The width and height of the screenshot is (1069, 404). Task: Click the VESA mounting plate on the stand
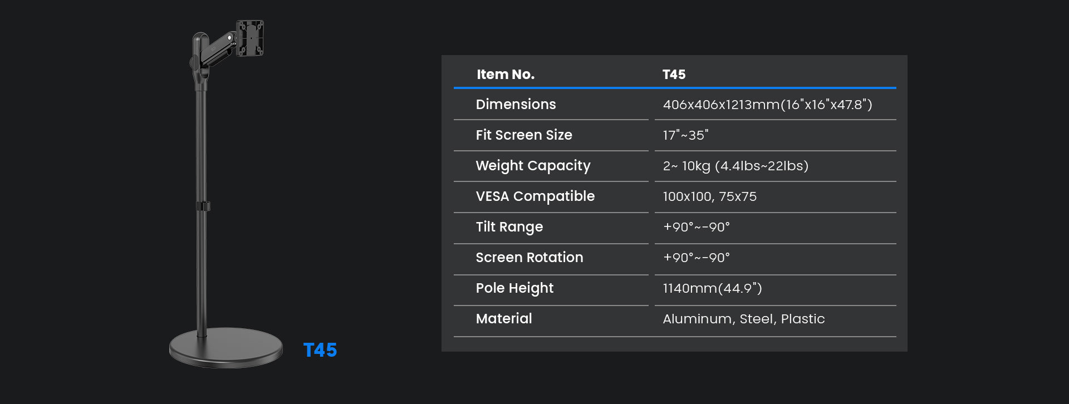tap(249, 38)
